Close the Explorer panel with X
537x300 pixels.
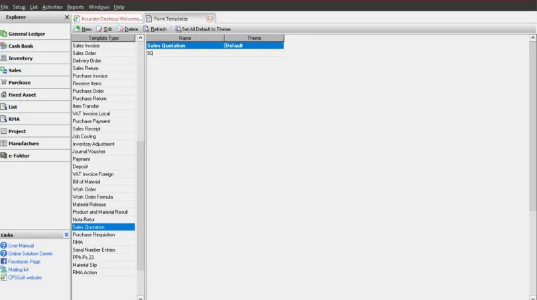point(66,17)
